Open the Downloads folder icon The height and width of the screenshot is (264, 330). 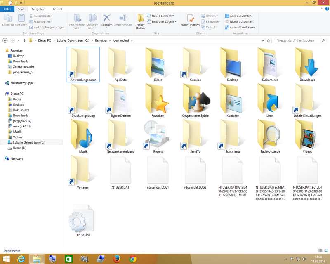coord(307,62)
